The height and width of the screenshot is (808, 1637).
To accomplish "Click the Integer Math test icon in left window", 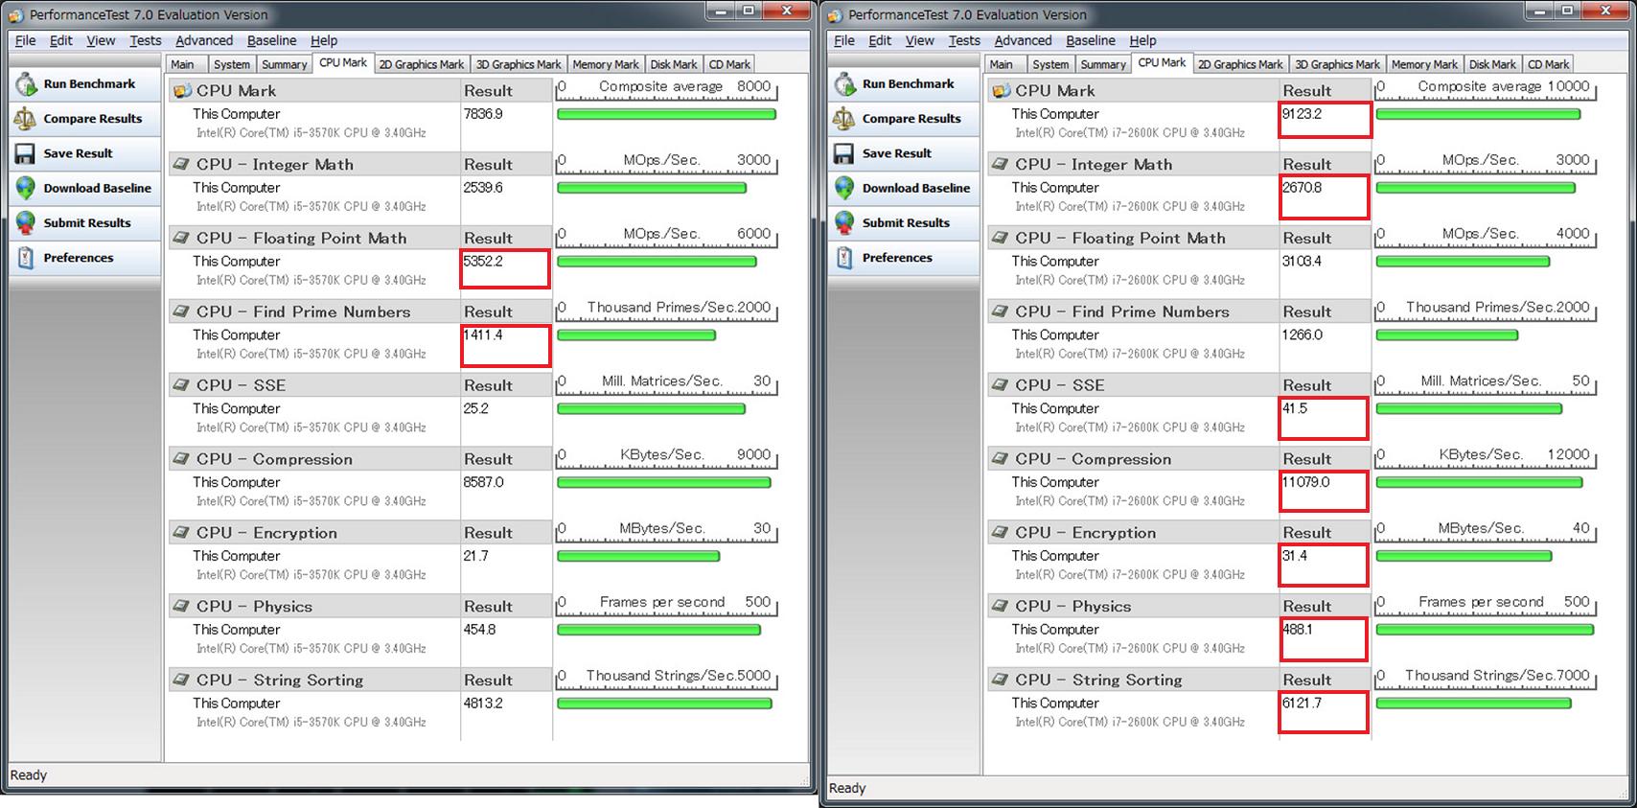I will (x=181, y=165).
